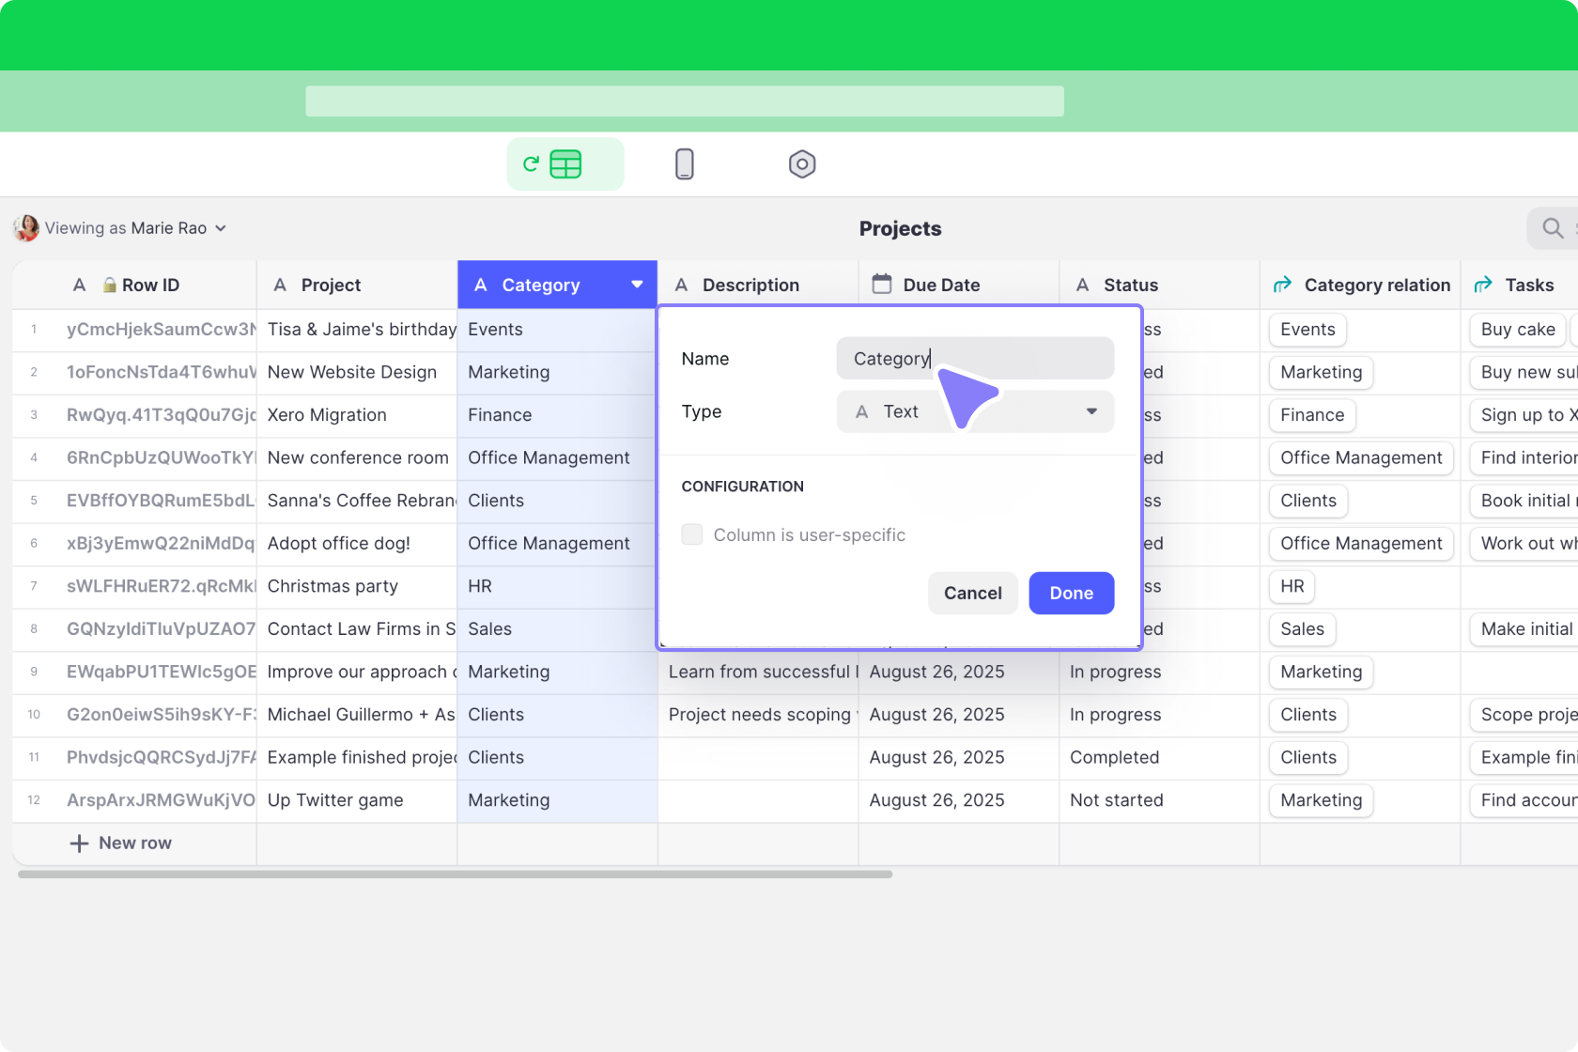Viewport: 1578px width, 1052px height.
Task: Open the Category column header dropdown arrow
Action: [x=637, y=285]
